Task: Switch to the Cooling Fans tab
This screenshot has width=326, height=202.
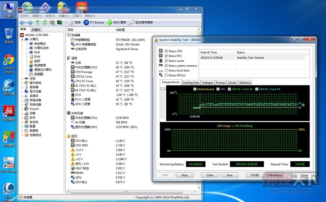Action: [x=191, y=83]
